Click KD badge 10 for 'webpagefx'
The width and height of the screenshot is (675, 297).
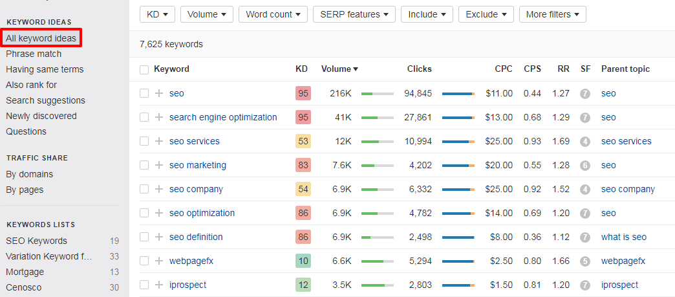(x=303, y=261)
